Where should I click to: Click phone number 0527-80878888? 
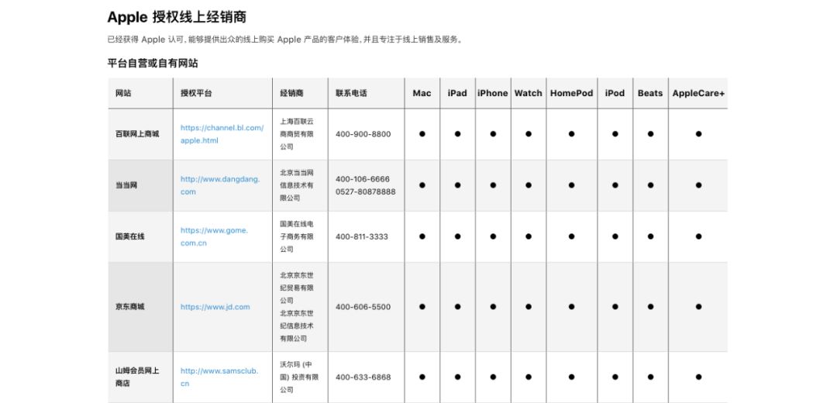tap(366, 191)
